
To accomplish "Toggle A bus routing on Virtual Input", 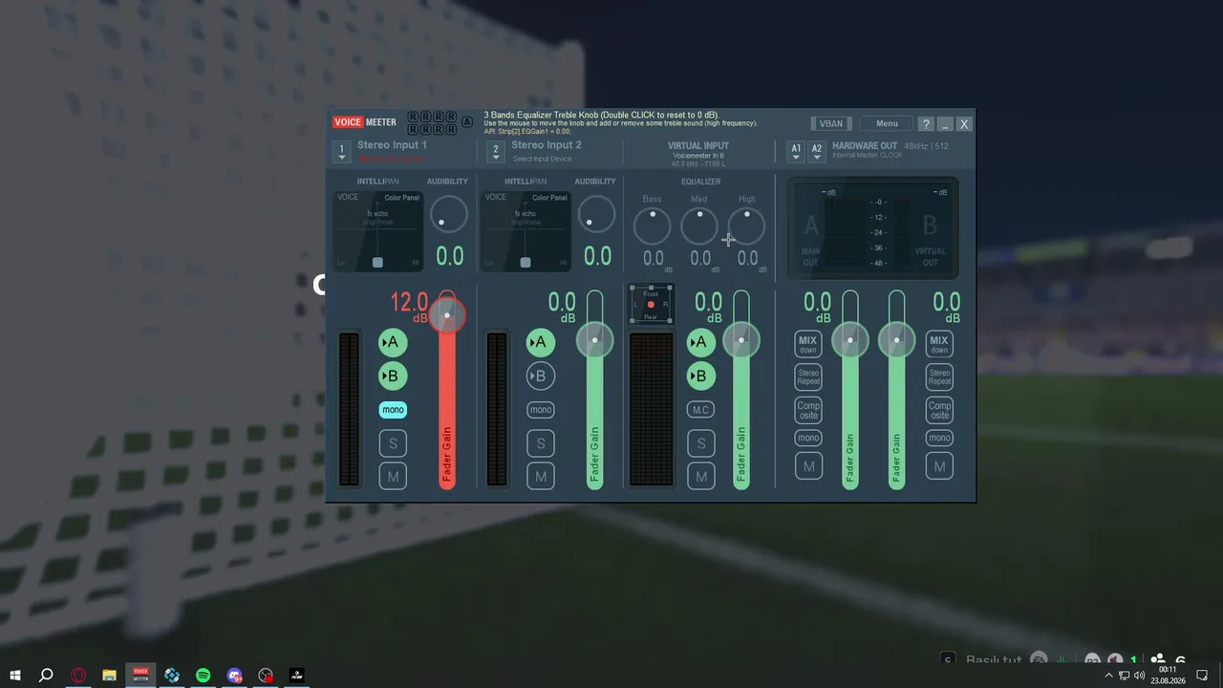I will [x=701, y=343].
